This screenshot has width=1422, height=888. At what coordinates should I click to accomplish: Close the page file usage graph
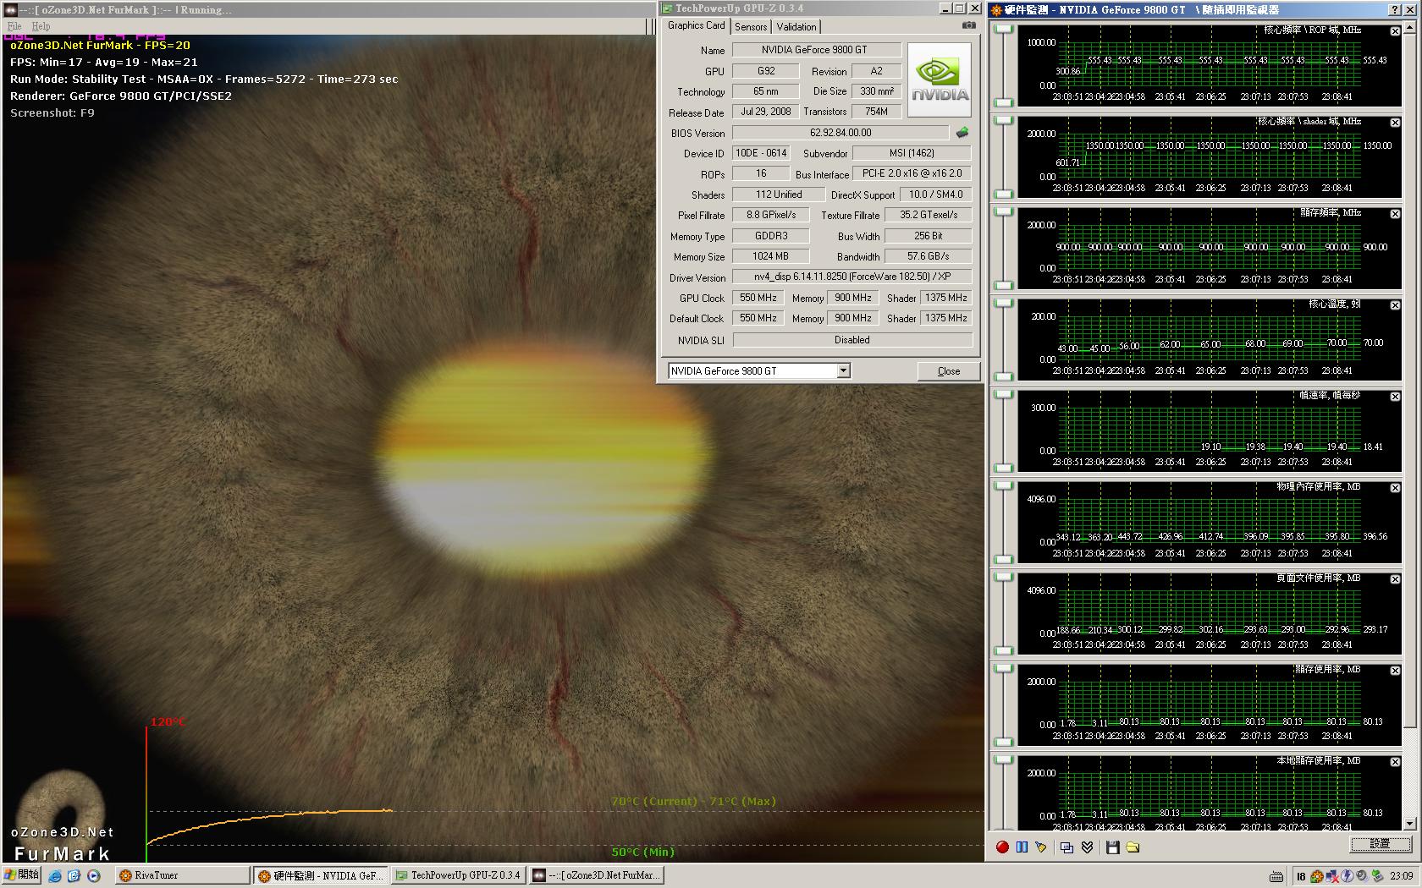[1395, 579]
